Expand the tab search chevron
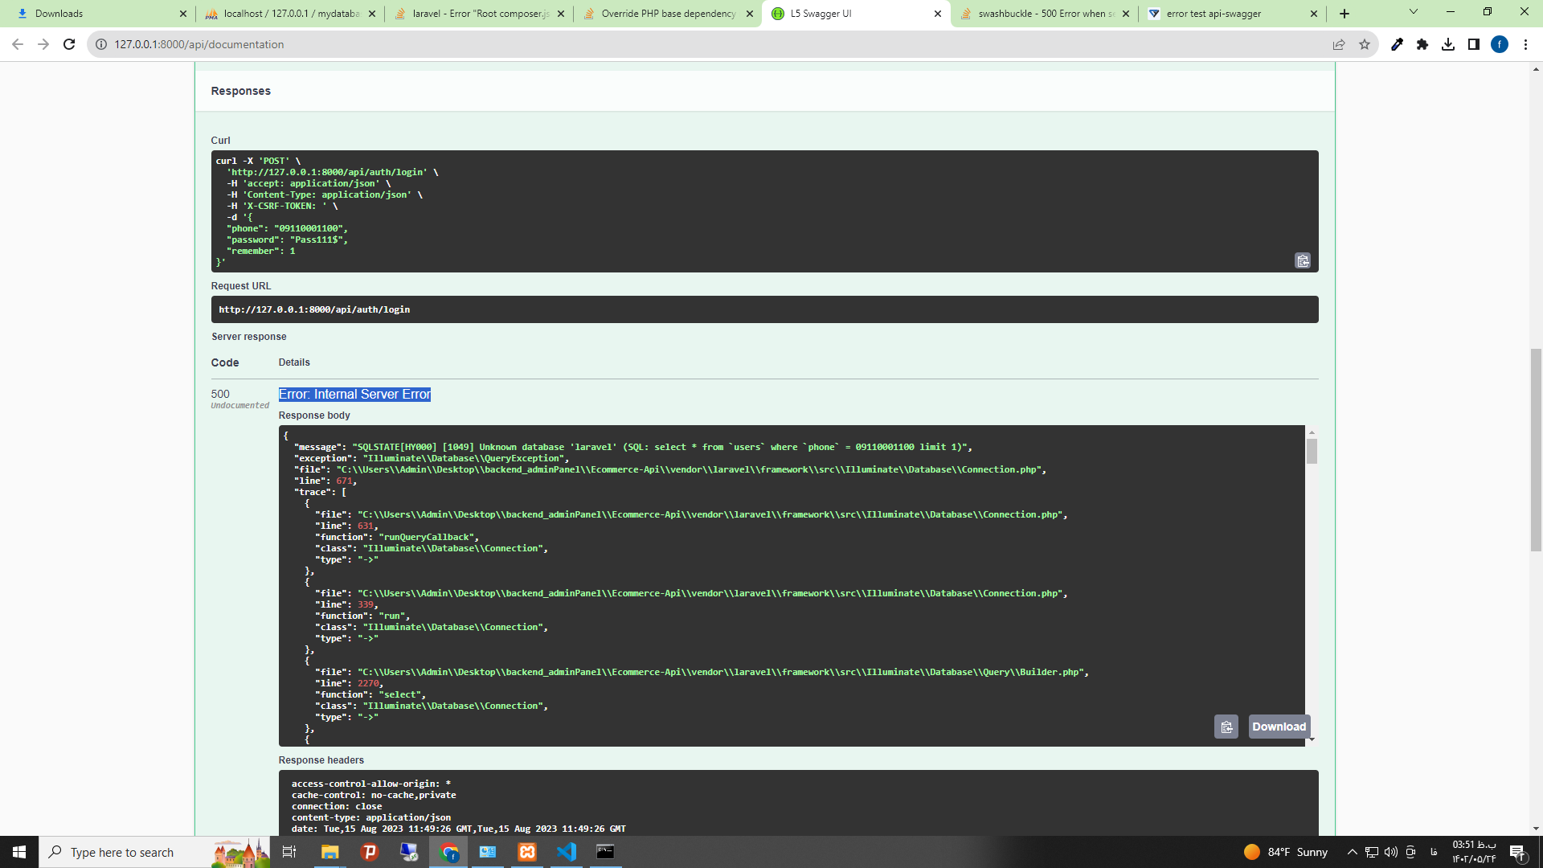1543x868 pixels. point(1413,12)
